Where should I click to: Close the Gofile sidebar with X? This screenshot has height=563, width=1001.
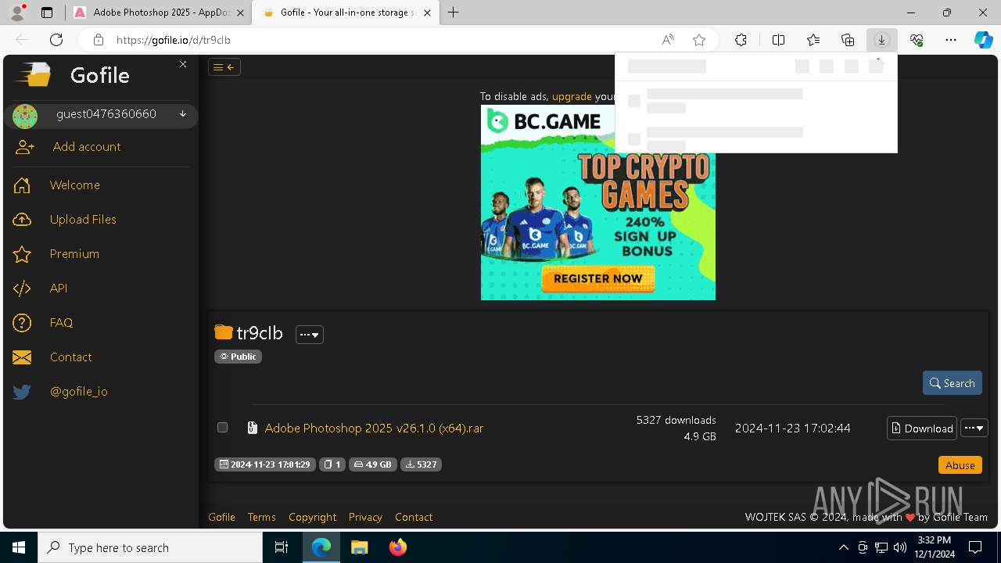coord(183,64)
